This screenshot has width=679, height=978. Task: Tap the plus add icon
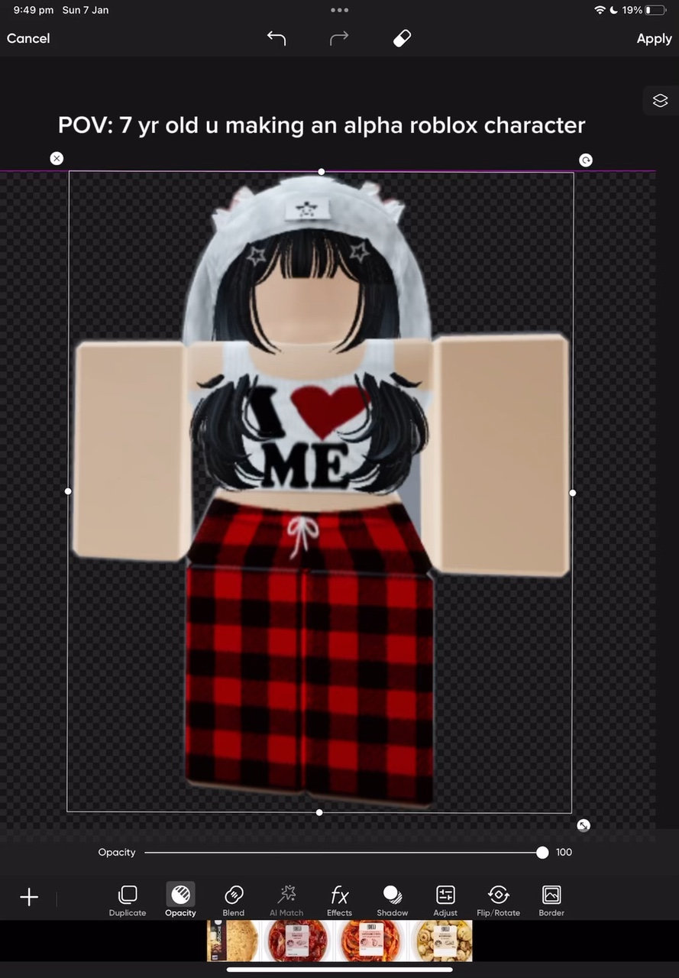(x=29, y=897)
